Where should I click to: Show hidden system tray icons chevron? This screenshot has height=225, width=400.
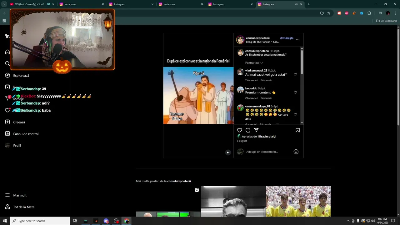[348, 221]
